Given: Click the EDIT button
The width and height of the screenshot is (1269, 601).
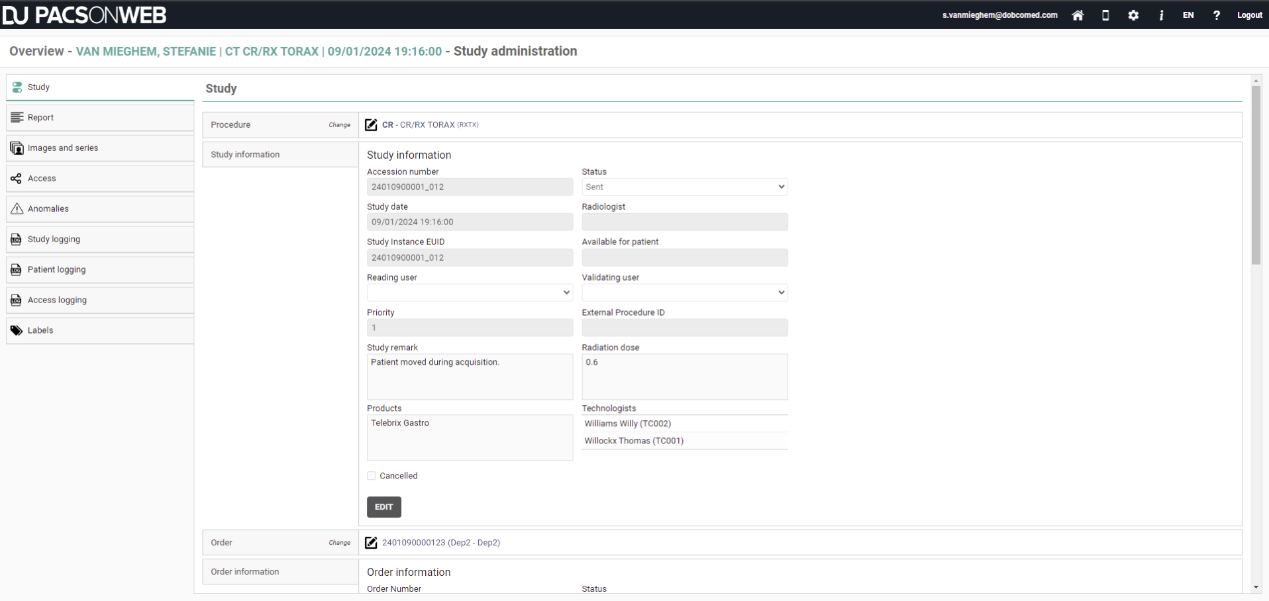Looking at the screenshot, I should 384,507.
